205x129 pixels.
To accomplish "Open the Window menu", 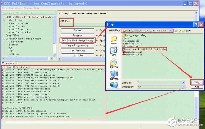I will coord(28,8).
